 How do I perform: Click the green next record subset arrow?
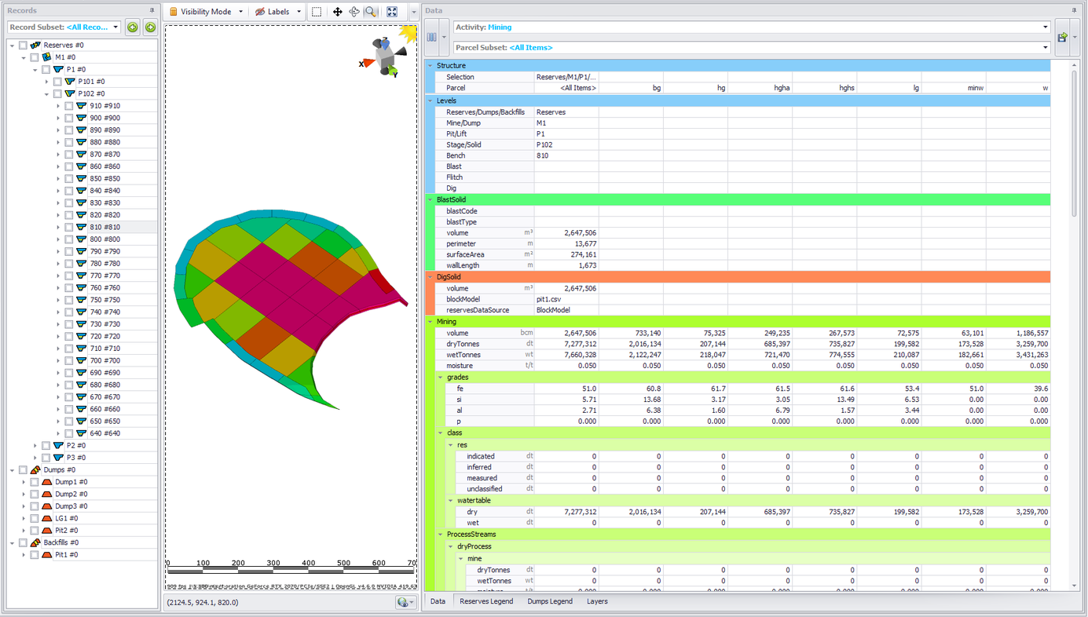[150, 27]
